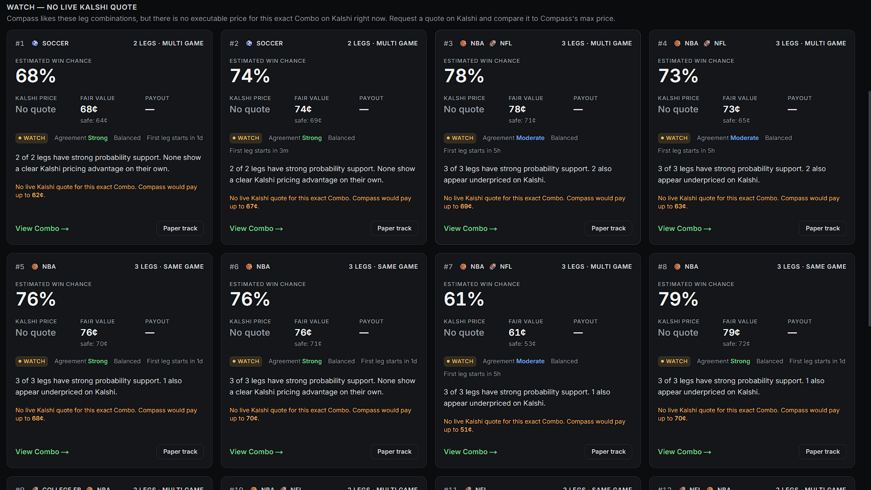Click 'First leg starts in 3m' on card #2
871x490 pixels.
[x=259, y=151]
